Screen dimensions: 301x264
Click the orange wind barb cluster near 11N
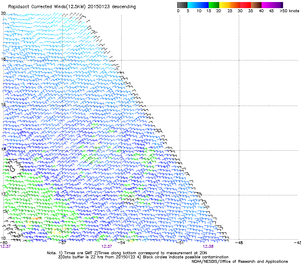tap(36, 219)
